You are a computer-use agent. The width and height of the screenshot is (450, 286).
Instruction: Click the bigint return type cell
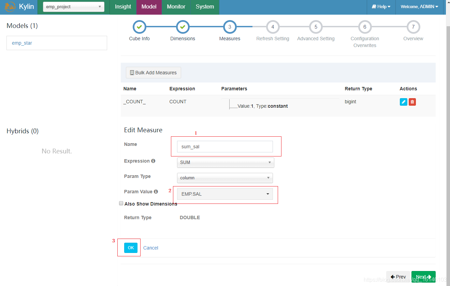350,102
